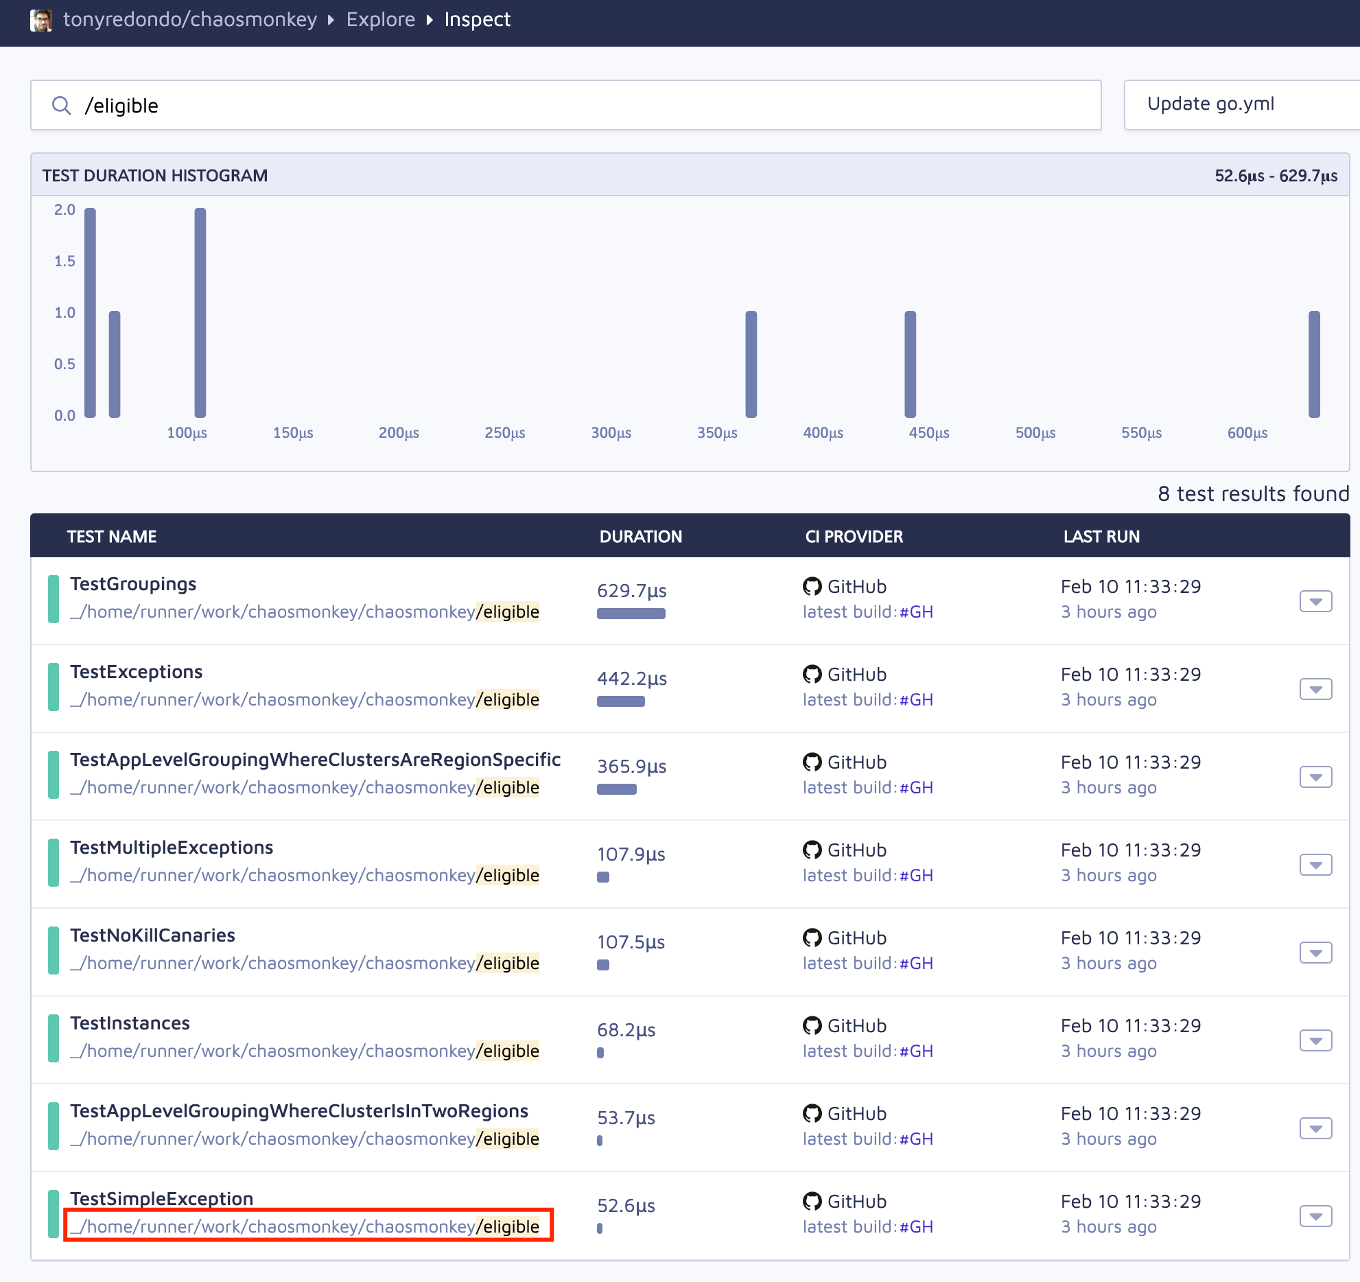This screenshot has width=1360, height=1282.
Task: Click the green status indicator for TestSimpleException
Action: tap(53, 1214)
